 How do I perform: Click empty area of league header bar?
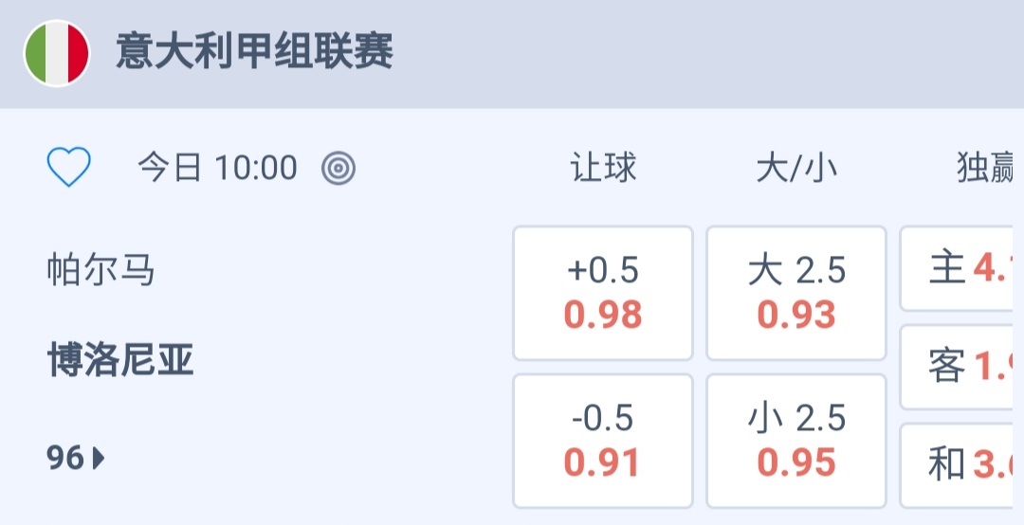point(711,53)
